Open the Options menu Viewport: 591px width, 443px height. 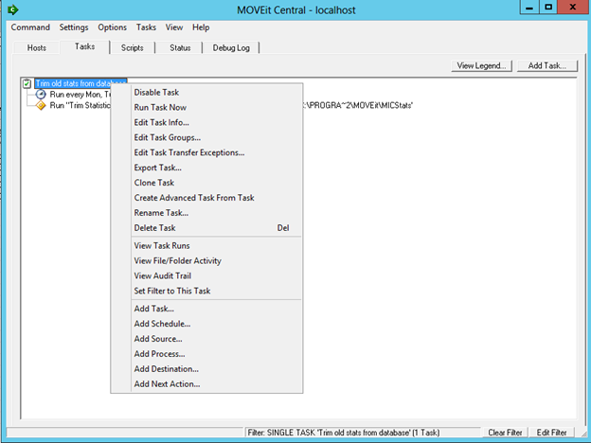pyautogui.click(x=113, y=27)
